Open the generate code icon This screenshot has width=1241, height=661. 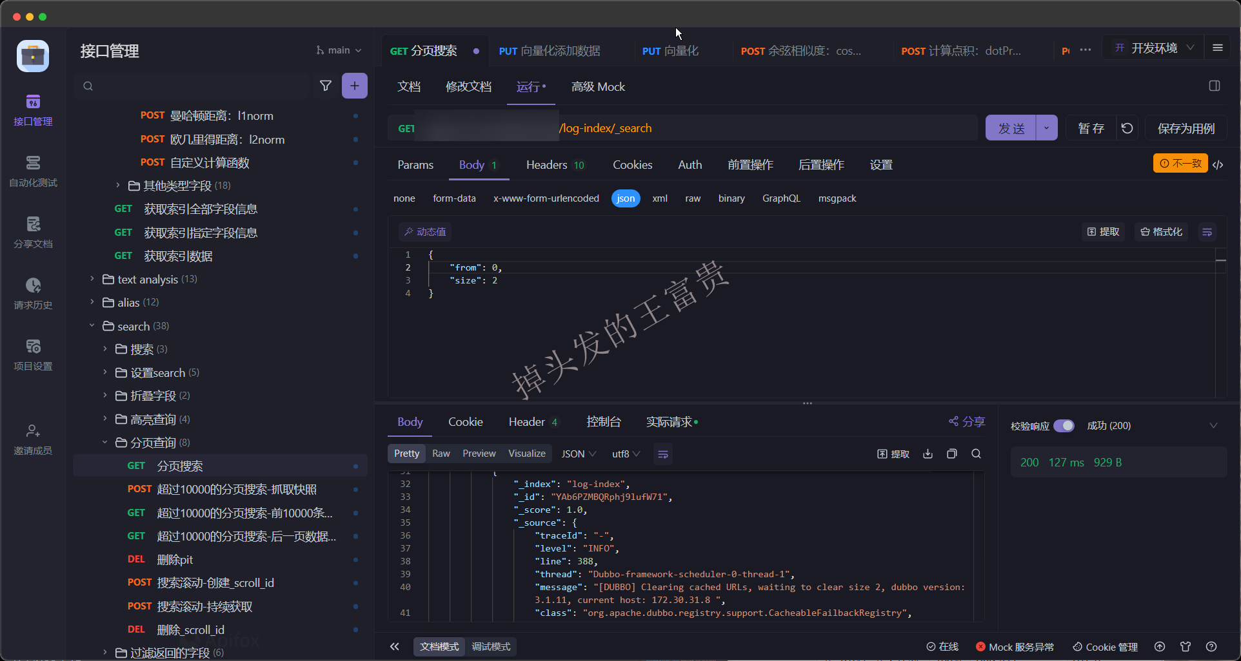click(1218, 164)
